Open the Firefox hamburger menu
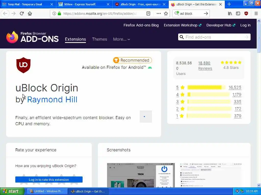This screenshot has height=195, width=261. click(256, 13)
